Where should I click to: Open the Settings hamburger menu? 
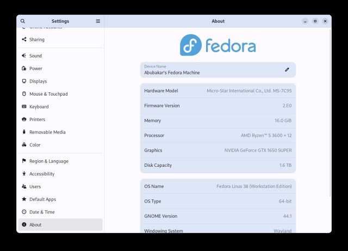[98, 21]
